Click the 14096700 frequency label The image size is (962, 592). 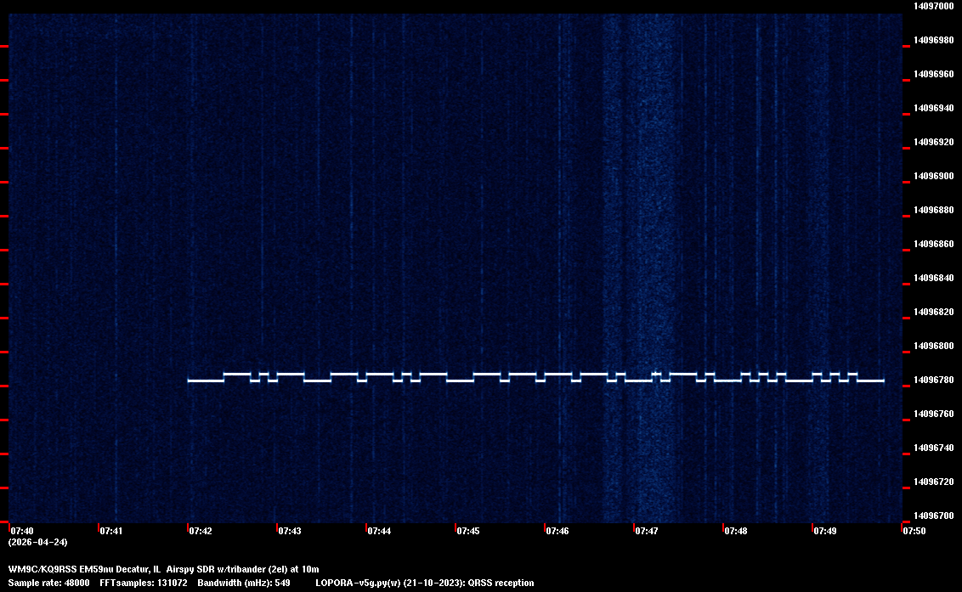933,516
